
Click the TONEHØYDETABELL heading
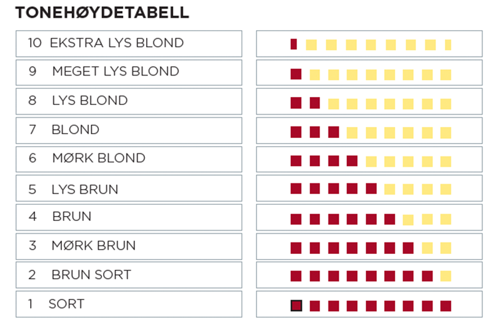[102, 13]
